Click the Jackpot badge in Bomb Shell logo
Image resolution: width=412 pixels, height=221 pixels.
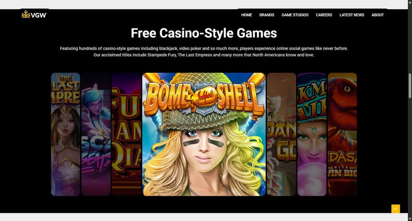coord(204,97)
